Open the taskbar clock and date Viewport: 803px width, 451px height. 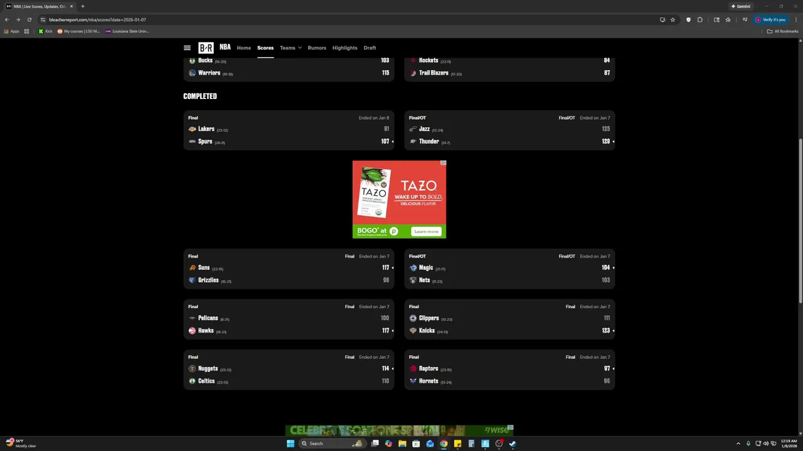coord(789,443)
